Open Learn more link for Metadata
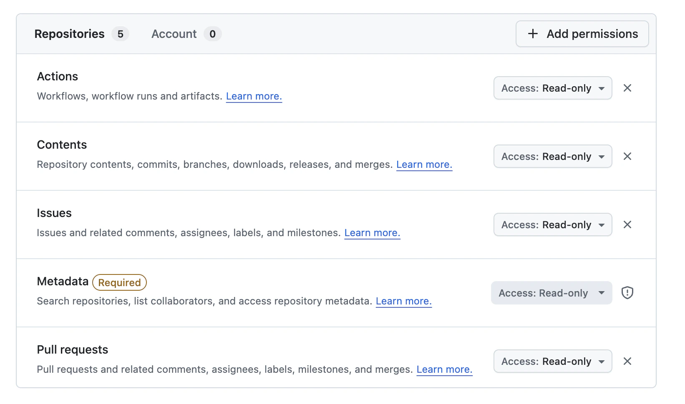Image resolution: width=685 pixels, height=404 pixels. [404, 301]
